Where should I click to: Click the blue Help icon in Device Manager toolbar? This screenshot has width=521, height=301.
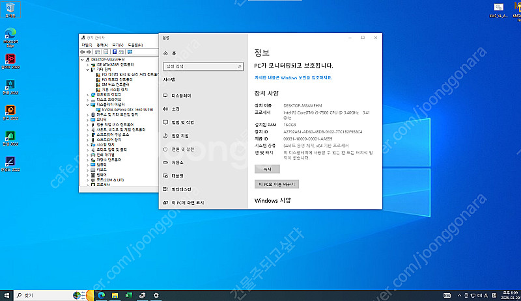click(115, 52)
